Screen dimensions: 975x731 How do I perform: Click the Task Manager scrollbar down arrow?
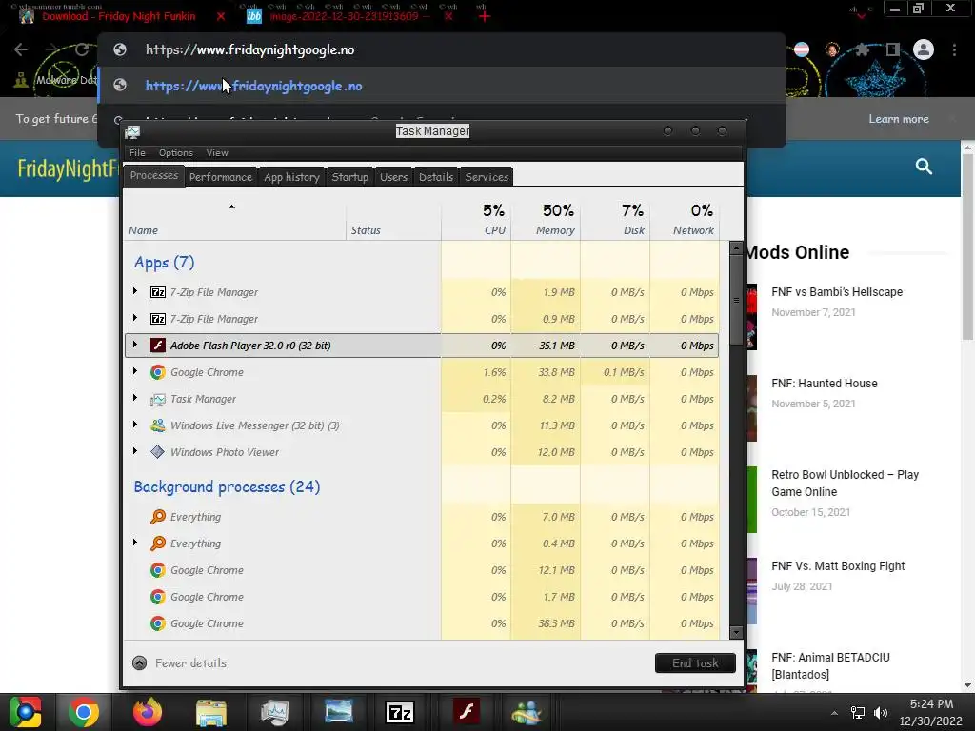[736, 633]
